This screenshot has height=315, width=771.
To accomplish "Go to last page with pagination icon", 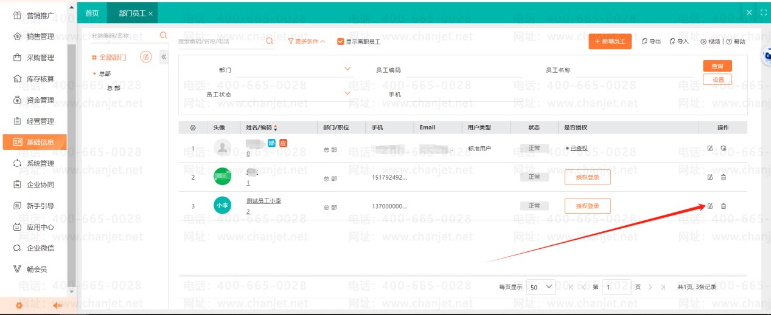I will [663, 286].
